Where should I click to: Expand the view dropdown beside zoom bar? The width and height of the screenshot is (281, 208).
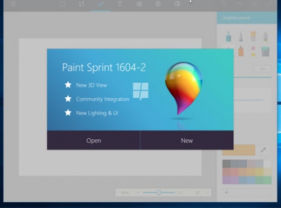coord(207,192)
